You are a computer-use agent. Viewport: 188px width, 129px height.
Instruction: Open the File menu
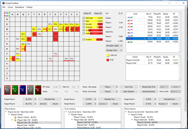[x=4, y=7]
